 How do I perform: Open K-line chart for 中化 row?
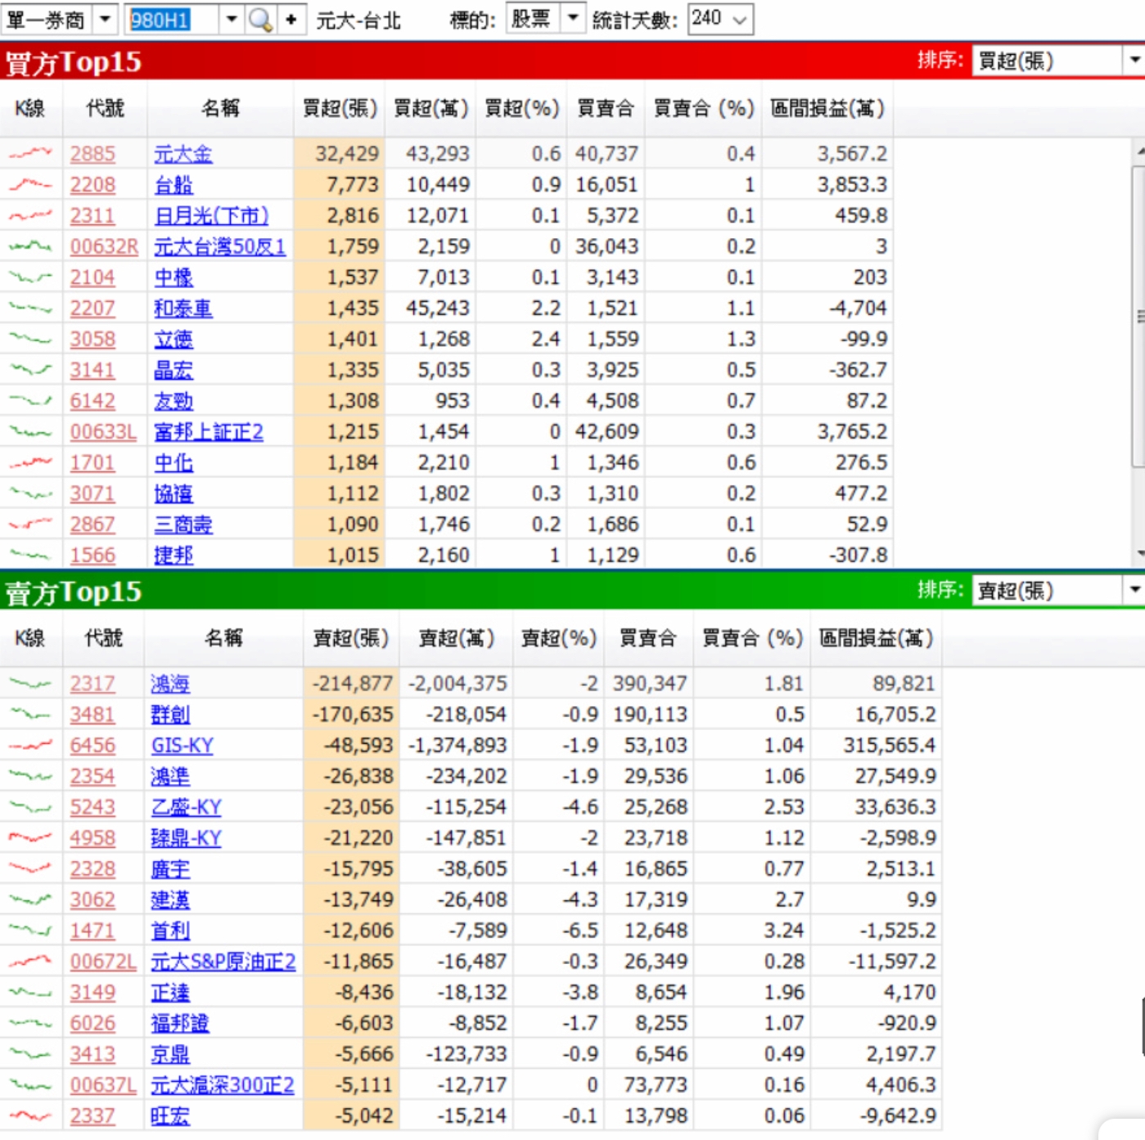tap(30, 462)
